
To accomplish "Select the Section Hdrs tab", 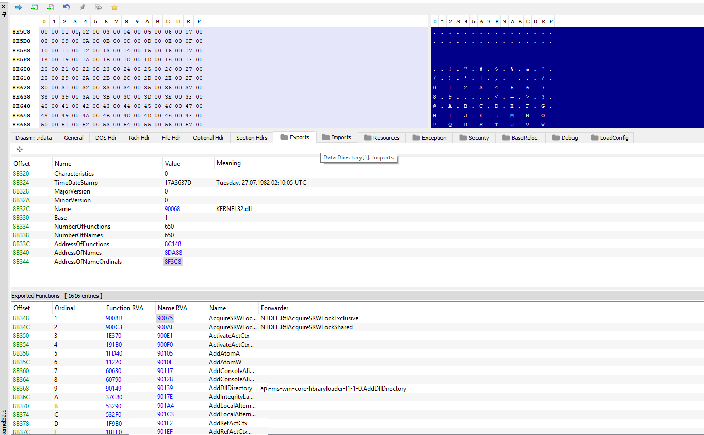I will 252,138.
